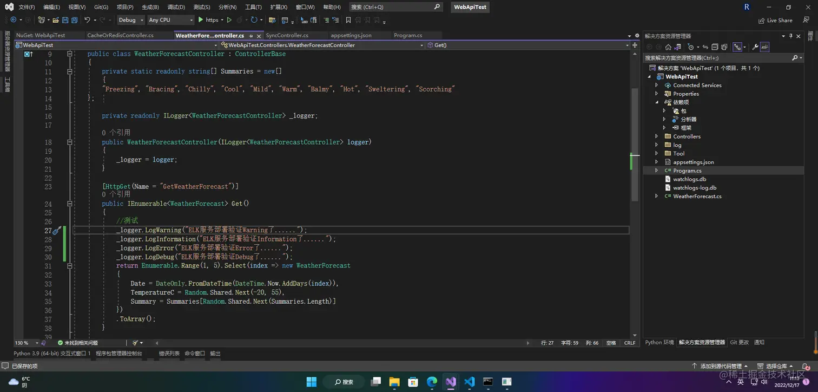Click the Windows Start button

(312, 382)
